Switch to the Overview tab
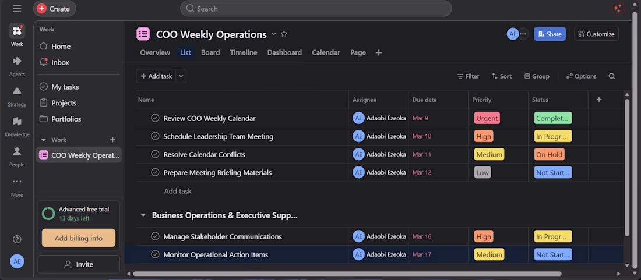This screenshot has width=641, height=280. coord(155,52)
